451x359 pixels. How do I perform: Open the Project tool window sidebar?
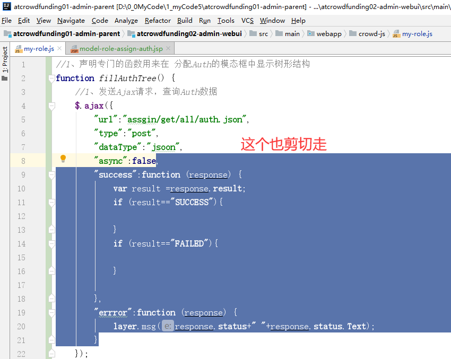pyautogui.click(x=5, y=64)
